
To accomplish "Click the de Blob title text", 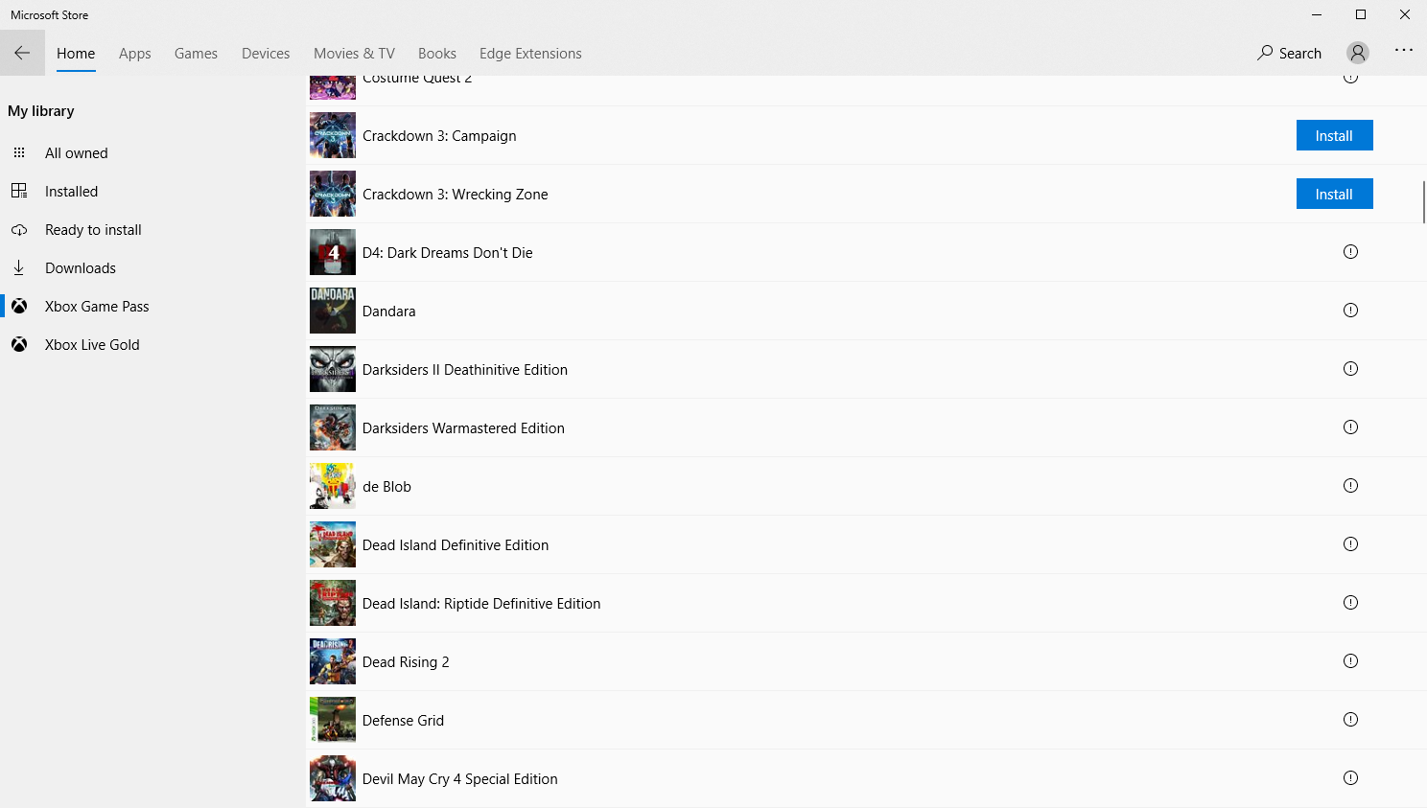I will [x=386, y=487].
